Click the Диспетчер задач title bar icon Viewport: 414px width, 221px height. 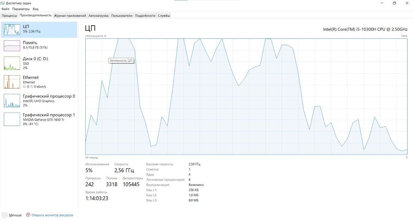tap(2, 3)
